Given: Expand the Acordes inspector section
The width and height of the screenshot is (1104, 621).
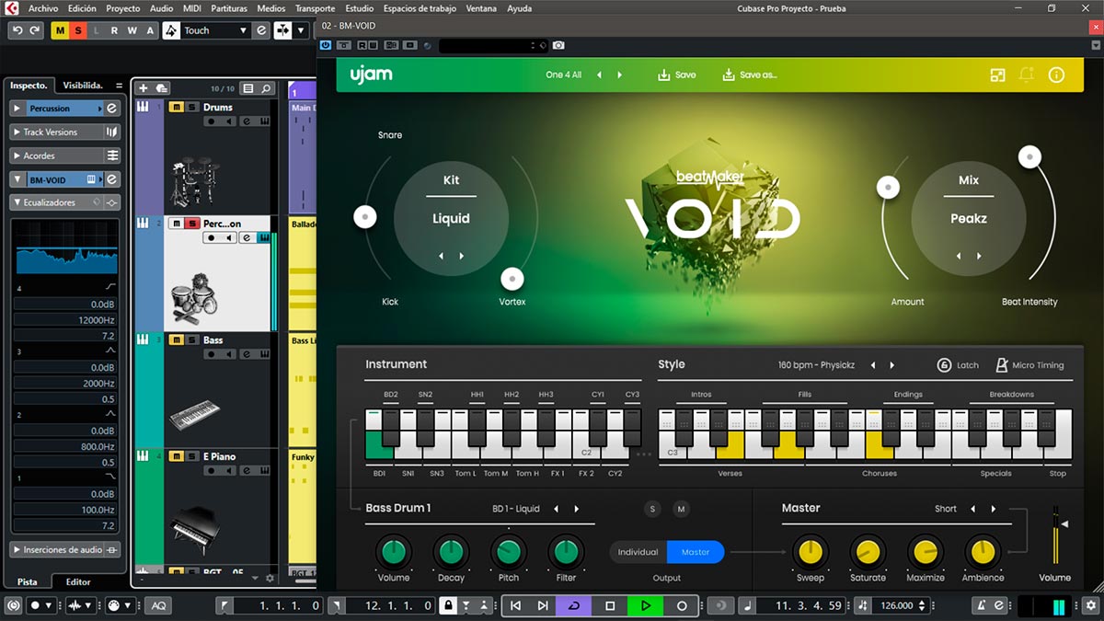Looking at the screenshot, I should click(x=17, y=156).
